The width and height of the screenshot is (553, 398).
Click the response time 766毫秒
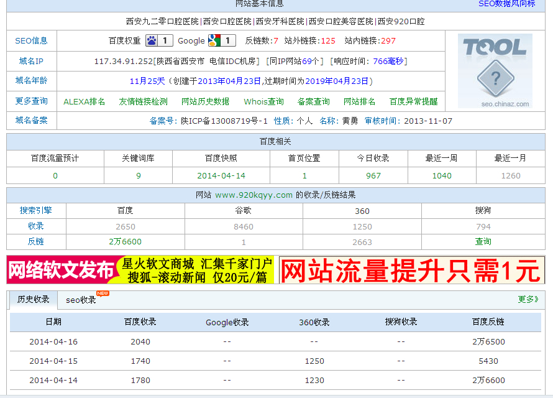coord(388,62)
